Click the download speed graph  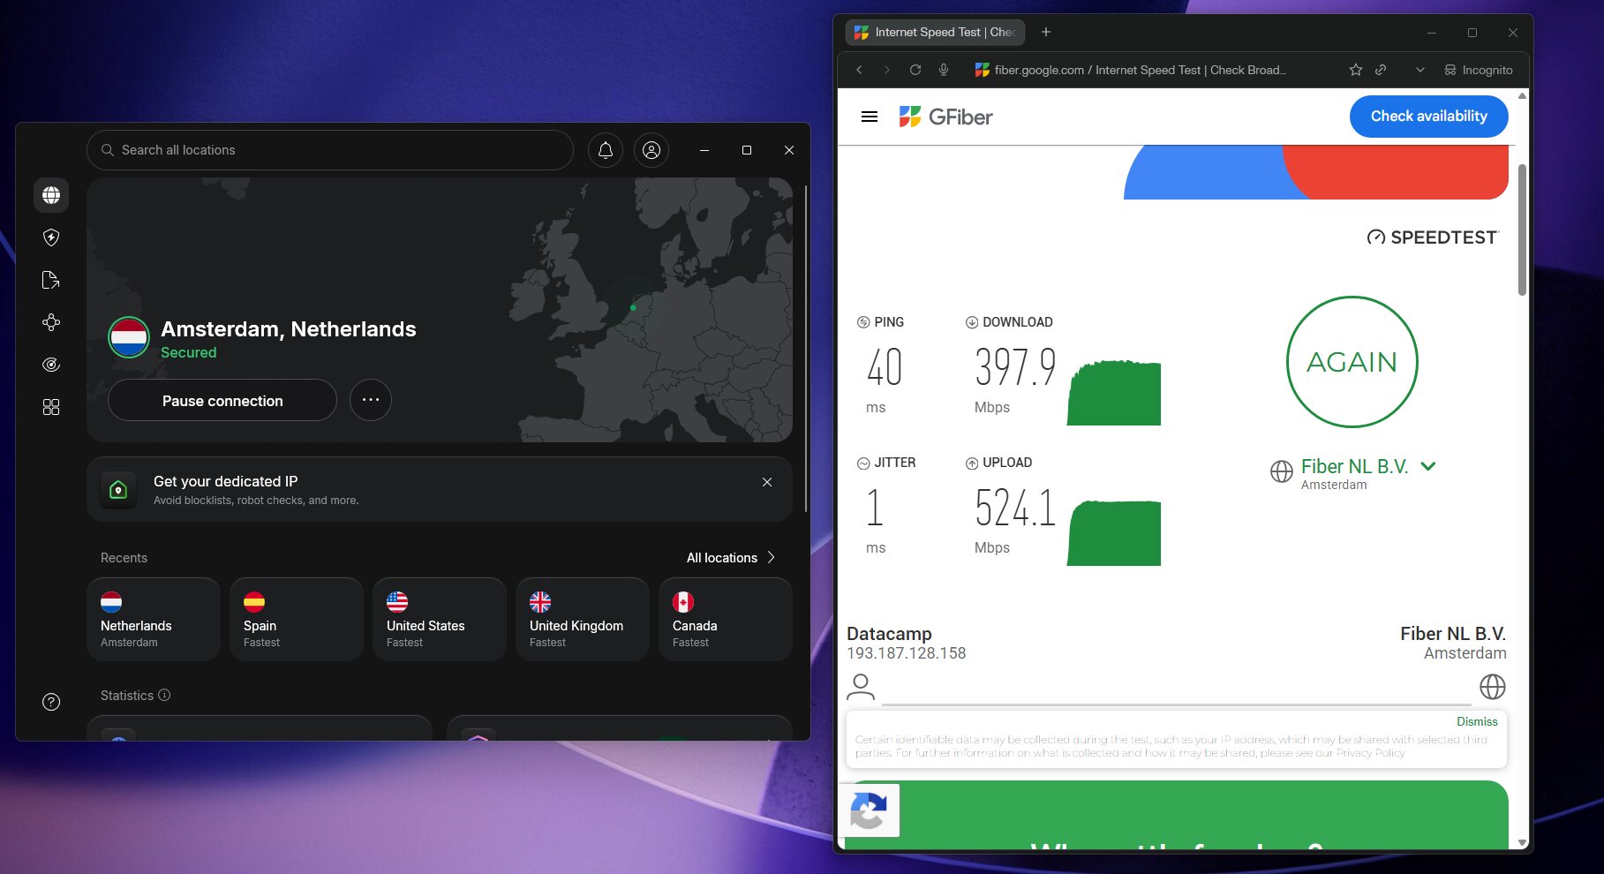coord(1114,393)
